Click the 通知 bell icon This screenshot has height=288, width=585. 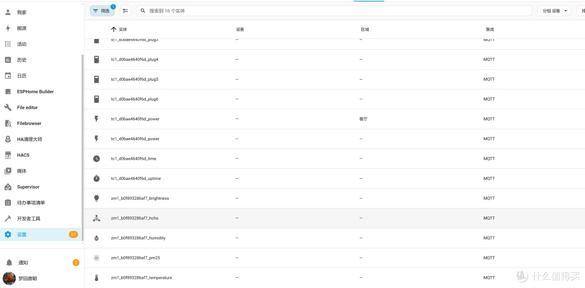pos(9,263)
